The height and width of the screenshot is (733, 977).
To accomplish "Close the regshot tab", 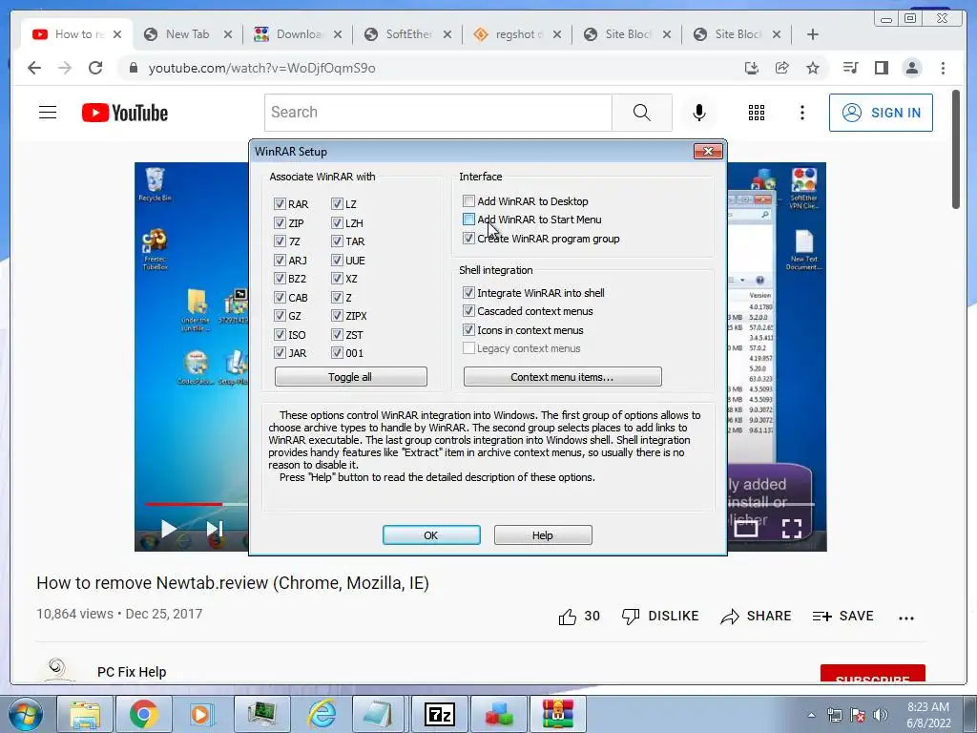I will (557, 34).
